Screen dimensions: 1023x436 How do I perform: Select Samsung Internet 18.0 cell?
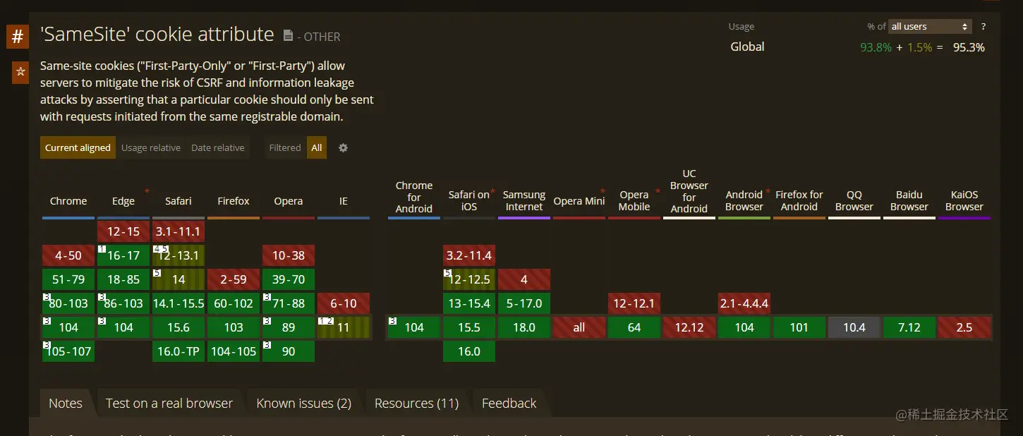click(524, 327)
